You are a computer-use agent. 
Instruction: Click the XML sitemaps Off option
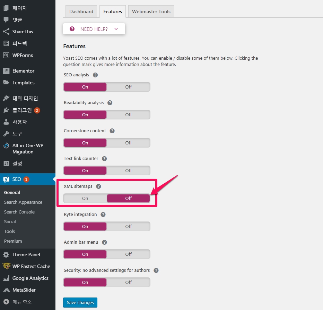click(x=128, y=198)
